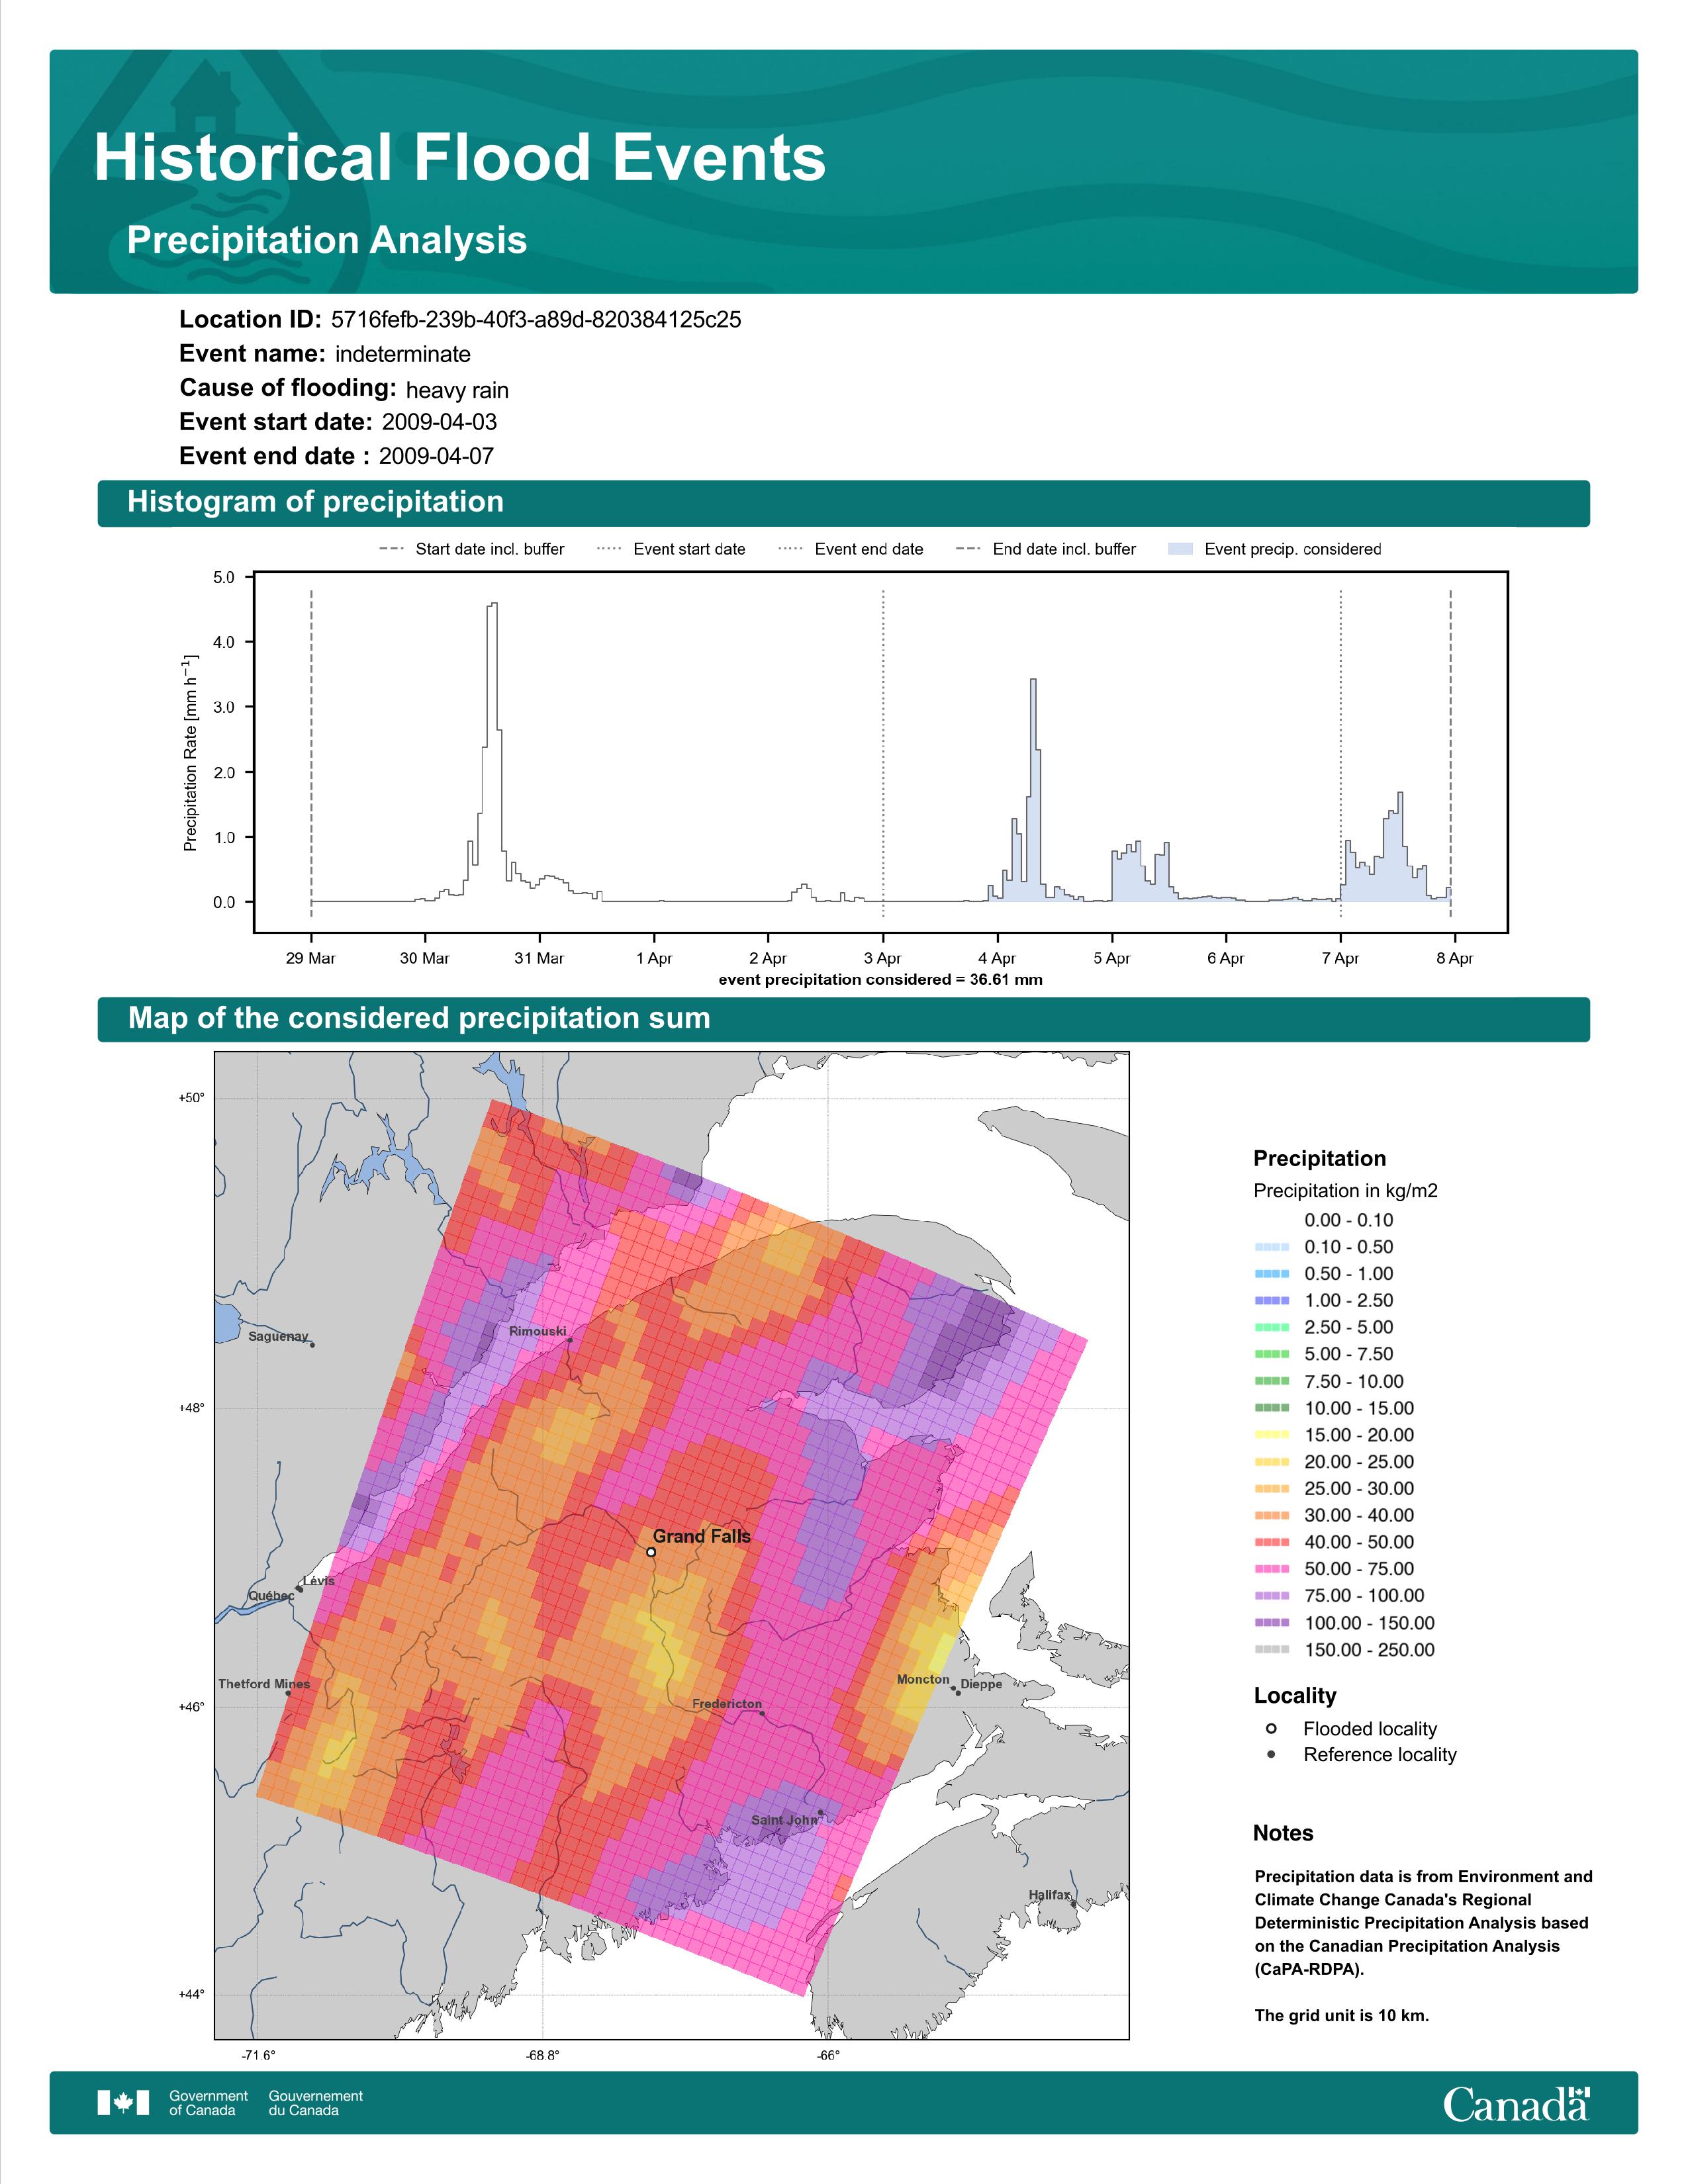1688x2184 pixels.
Task: Click the Canada wordmark in footer
Action: tap(1516, 2104)
